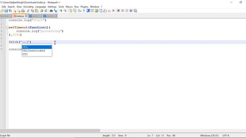Choose URLUnencoded in the autocomplete list
Viewport: 246px width, 138px height.
[x=37, y=51]
